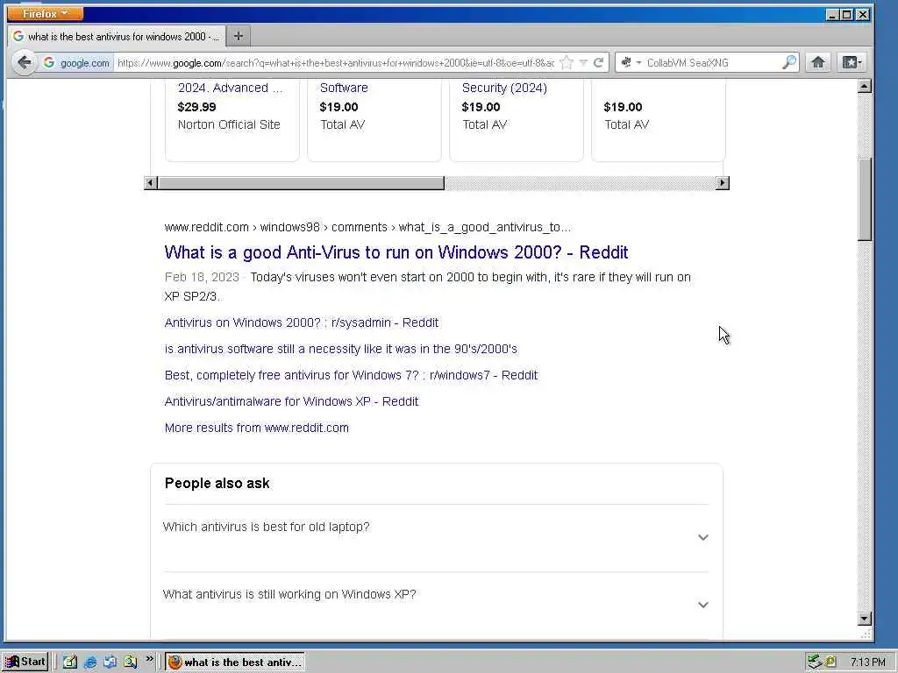The image size is (898, 673).
Task: Click the vertical page scrollbar thumb
Action: (x=864, y=199)
